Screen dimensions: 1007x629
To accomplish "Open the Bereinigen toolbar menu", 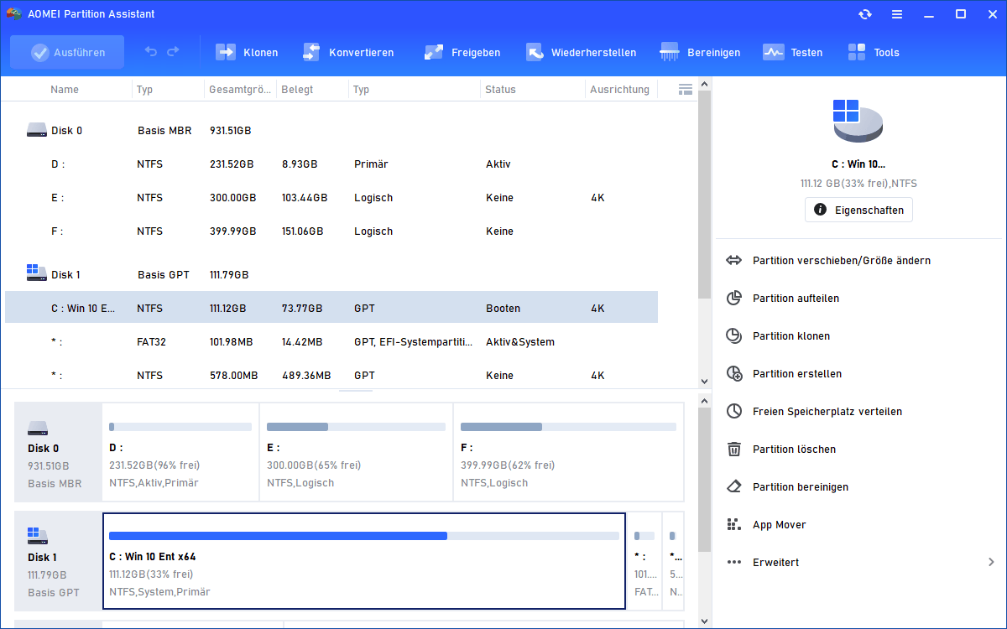I will click(x=700, y=52).
